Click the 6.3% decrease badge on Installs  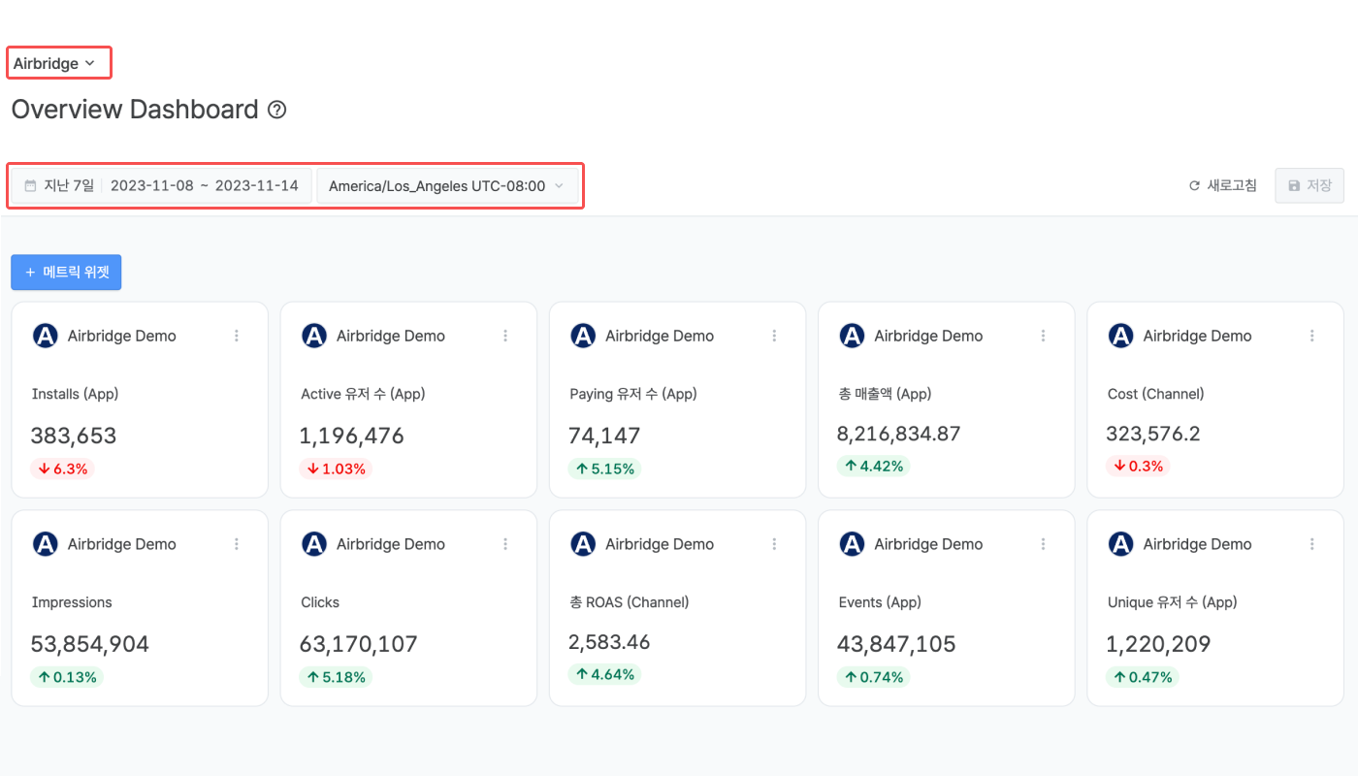click(63, 469)
